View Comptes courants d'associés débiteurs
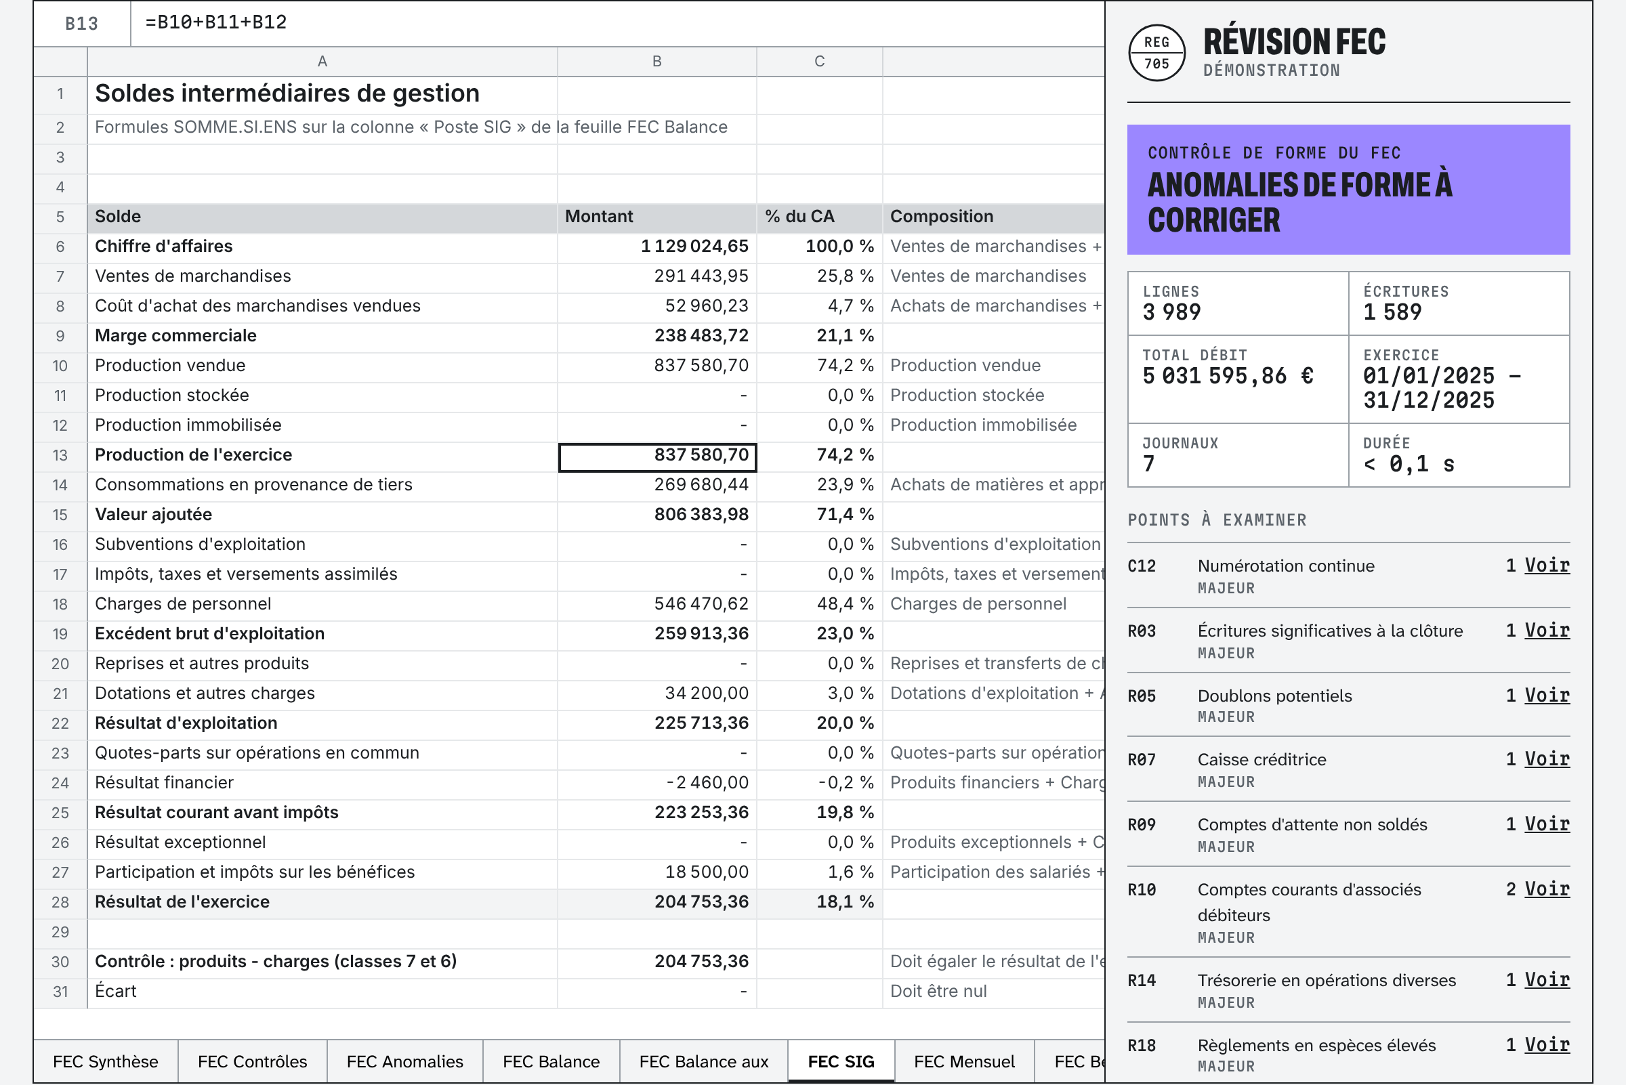Viewport: 1626px width, 1085px height. point(1547,889)
